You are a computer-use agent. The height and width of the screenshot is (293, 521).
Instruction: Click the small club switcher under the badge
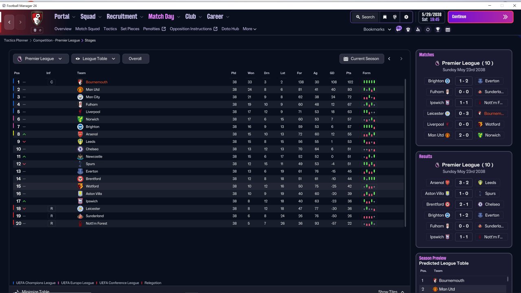tap(37, 30)
